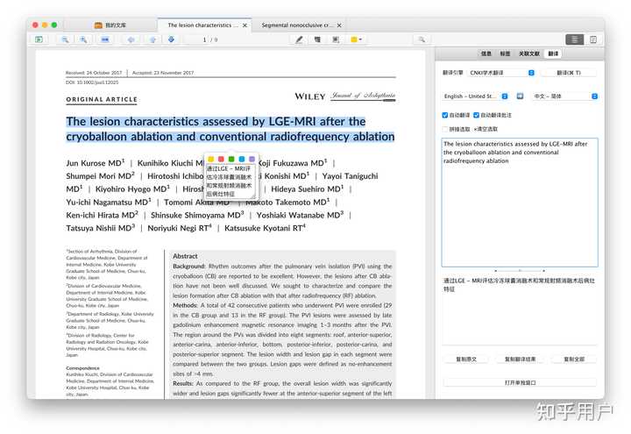Click the 翻译(⌘T) translate button
631x434 pixels.
coord(568,73)
